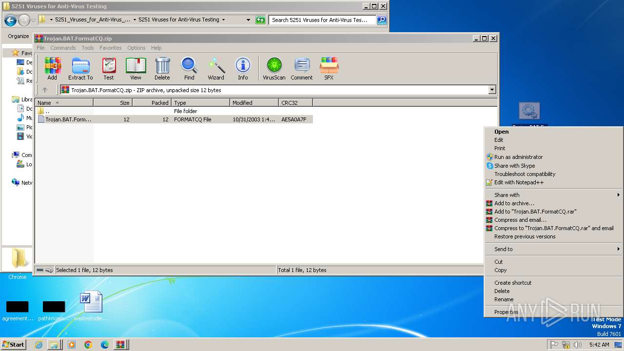Open the Commands menu

tap(63, 48)
